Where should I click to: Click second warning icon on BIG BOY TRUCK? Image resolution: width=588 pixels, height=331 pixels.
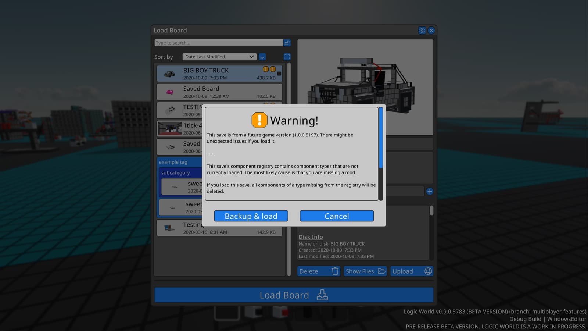click(x=273, y=69)
